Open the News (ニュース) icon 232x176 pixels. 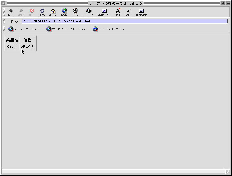(x=89, y=11)
